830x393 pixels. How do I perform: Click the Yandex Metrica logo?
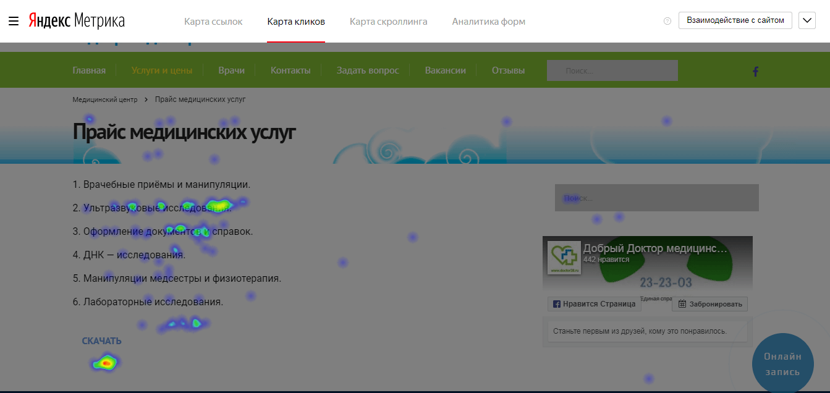(77, 21)
